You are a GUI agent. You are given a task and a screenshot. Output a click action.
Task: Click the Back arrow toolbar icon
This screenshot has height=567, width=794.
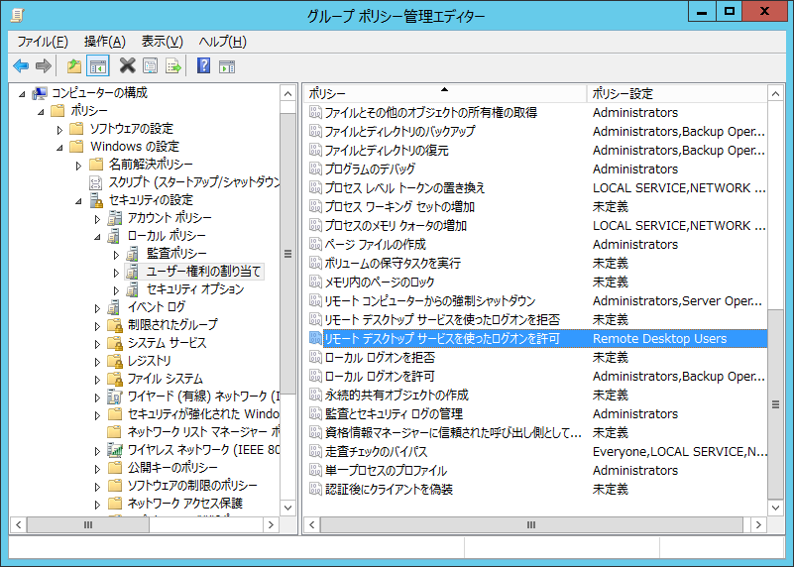point(21,66)
